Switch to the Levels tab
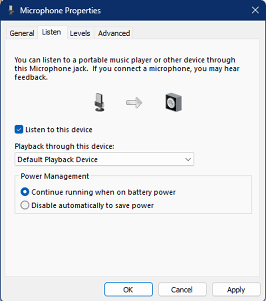This screenshot has height=301, width=266. [x=80, y=33]
